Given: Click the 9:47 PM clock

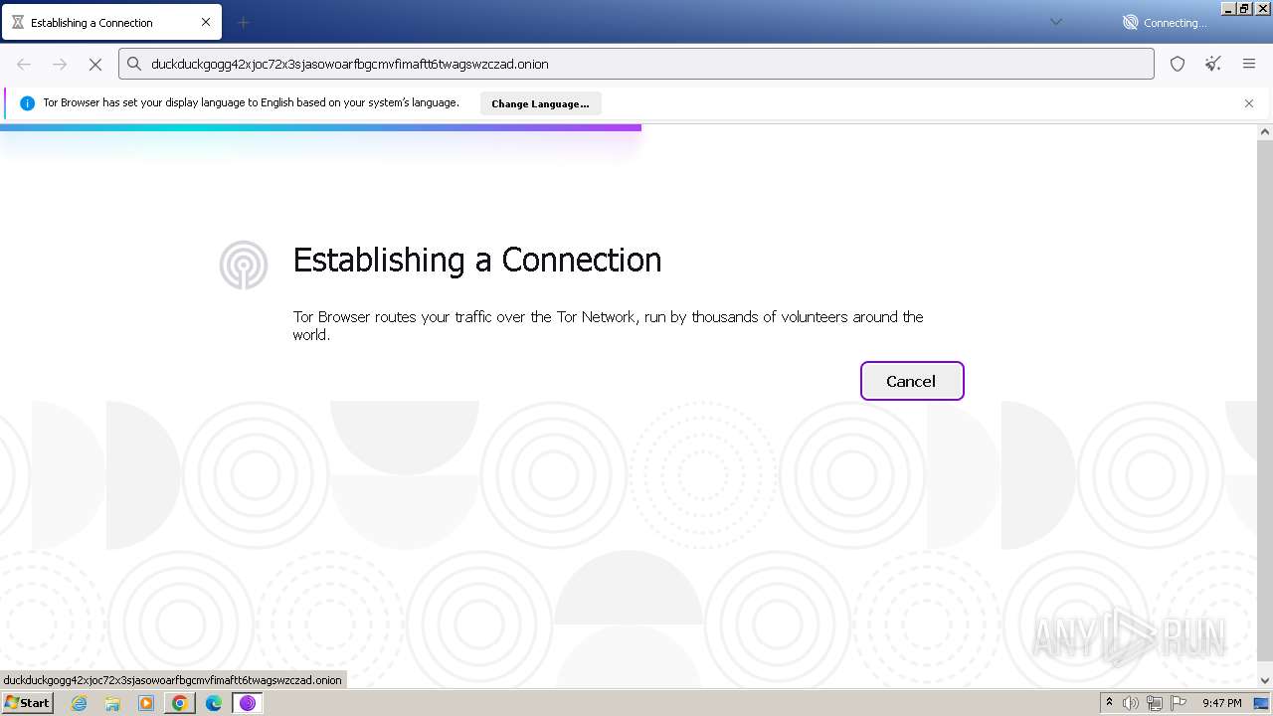Looking at the screenshot, I should [1222, 703].
